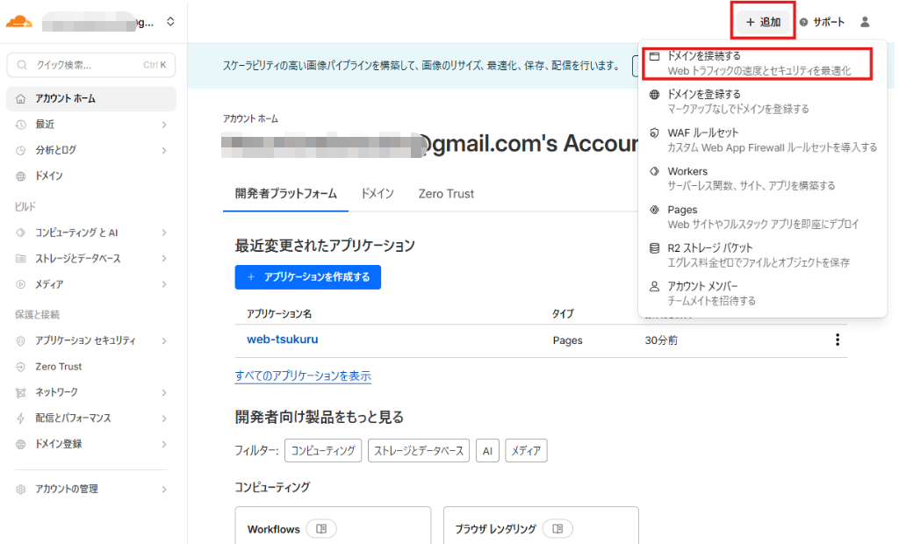Click the WAF ルールセット shield icon
Screen dimensions: 899x544
[653, 132]
